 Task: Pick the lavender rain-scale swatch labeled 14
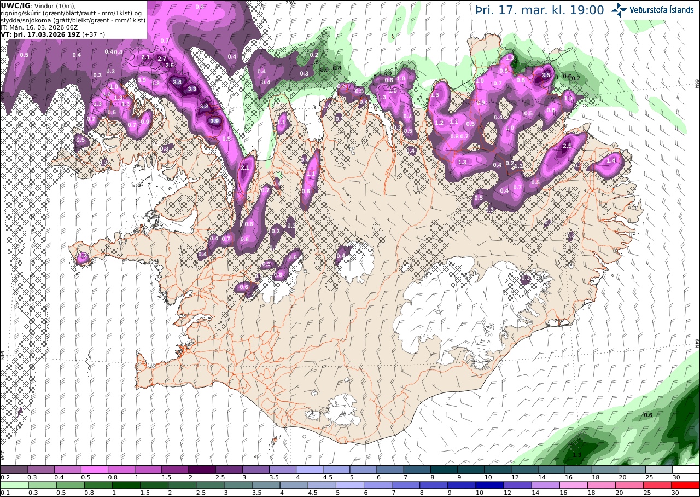(545, 485)
